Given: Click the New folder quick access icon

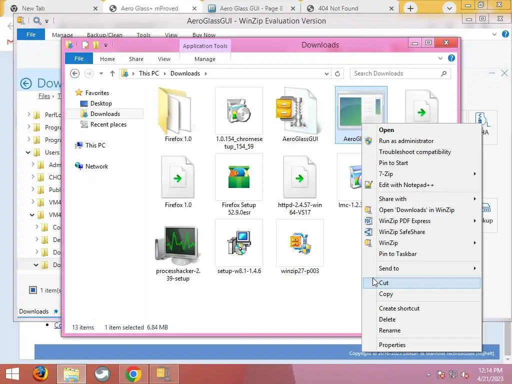Looking at the screenshot, I should coord(95,45).
